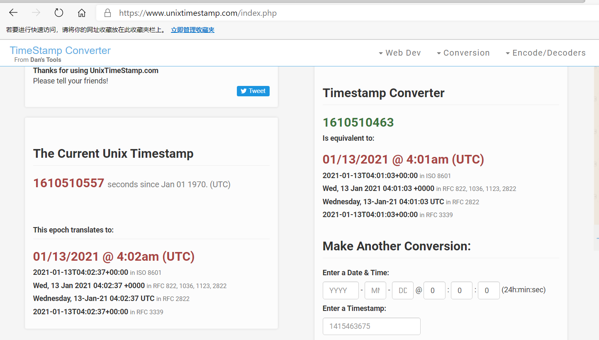Expand the Encode/Decoders menu
The width and height of the screenshot is (599, 340).
(x=545, y=53)
